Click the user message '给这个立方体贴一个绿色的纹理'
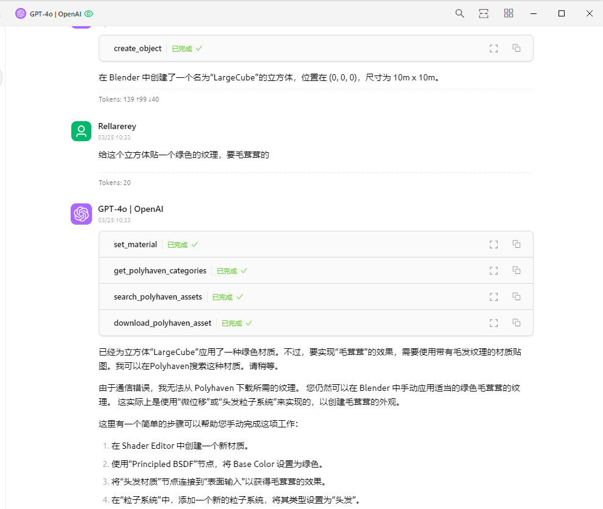The height and width of the screenshot is (509, 603). [x=183, y=155]
